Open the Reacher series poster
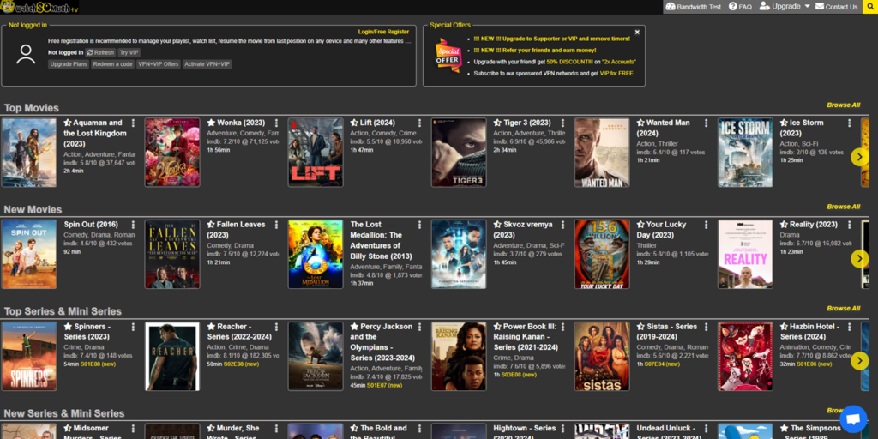The image size is (878, 439). tap(172, 356)
